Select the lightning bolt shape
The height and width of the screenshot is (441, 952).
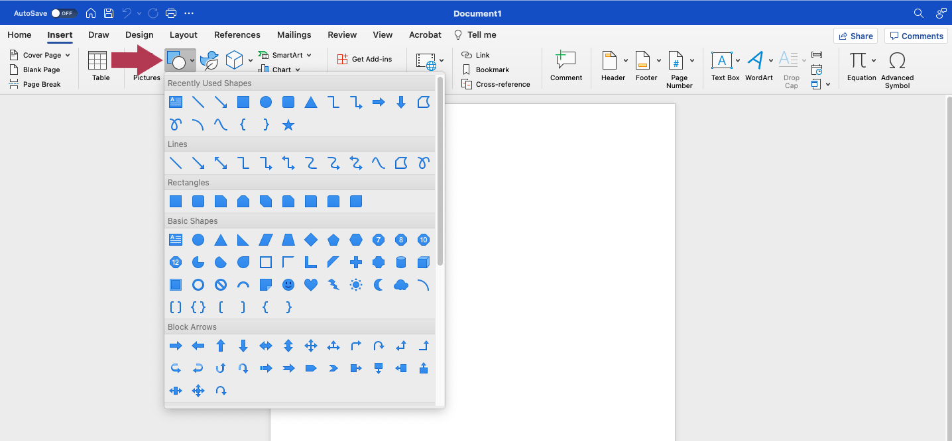tap(333, 285)
